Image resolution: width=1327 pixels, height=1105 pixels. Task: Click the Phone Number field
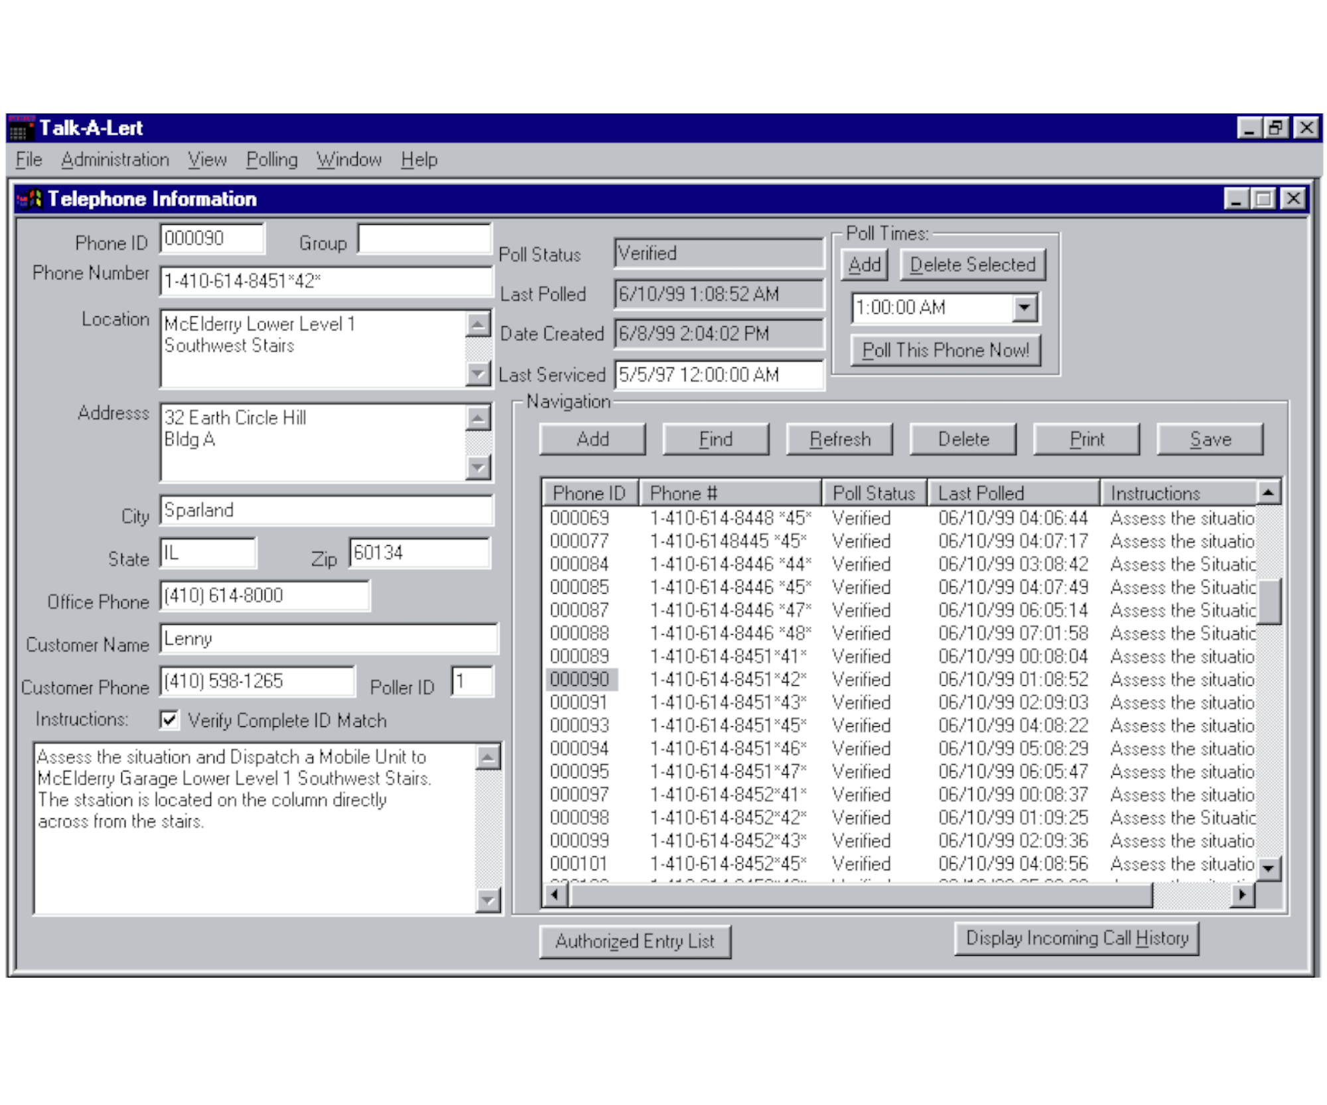pos(326,281)
